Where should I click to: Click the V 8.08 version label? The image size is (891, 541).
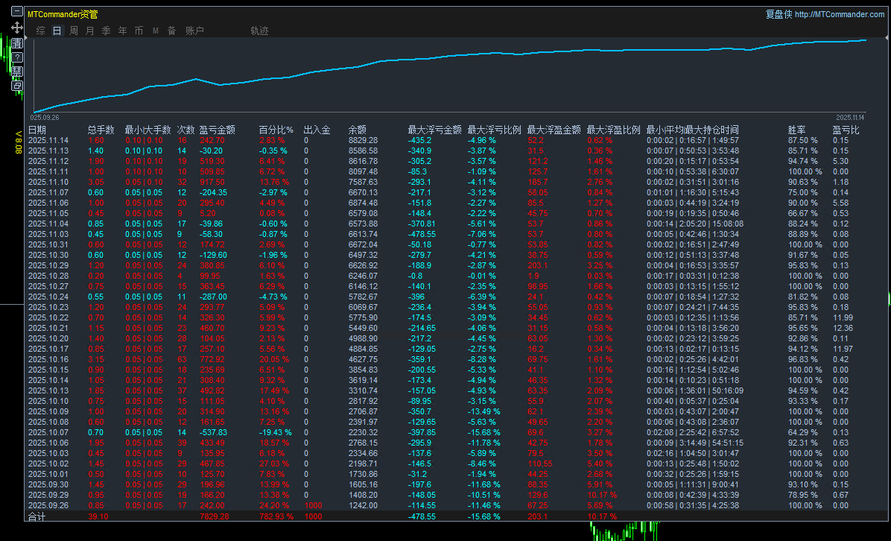point(18,142)
